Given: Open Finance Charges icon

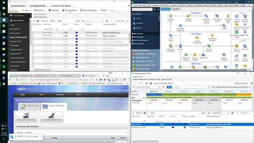Looking at the screenshot, I should pos(195,55).
